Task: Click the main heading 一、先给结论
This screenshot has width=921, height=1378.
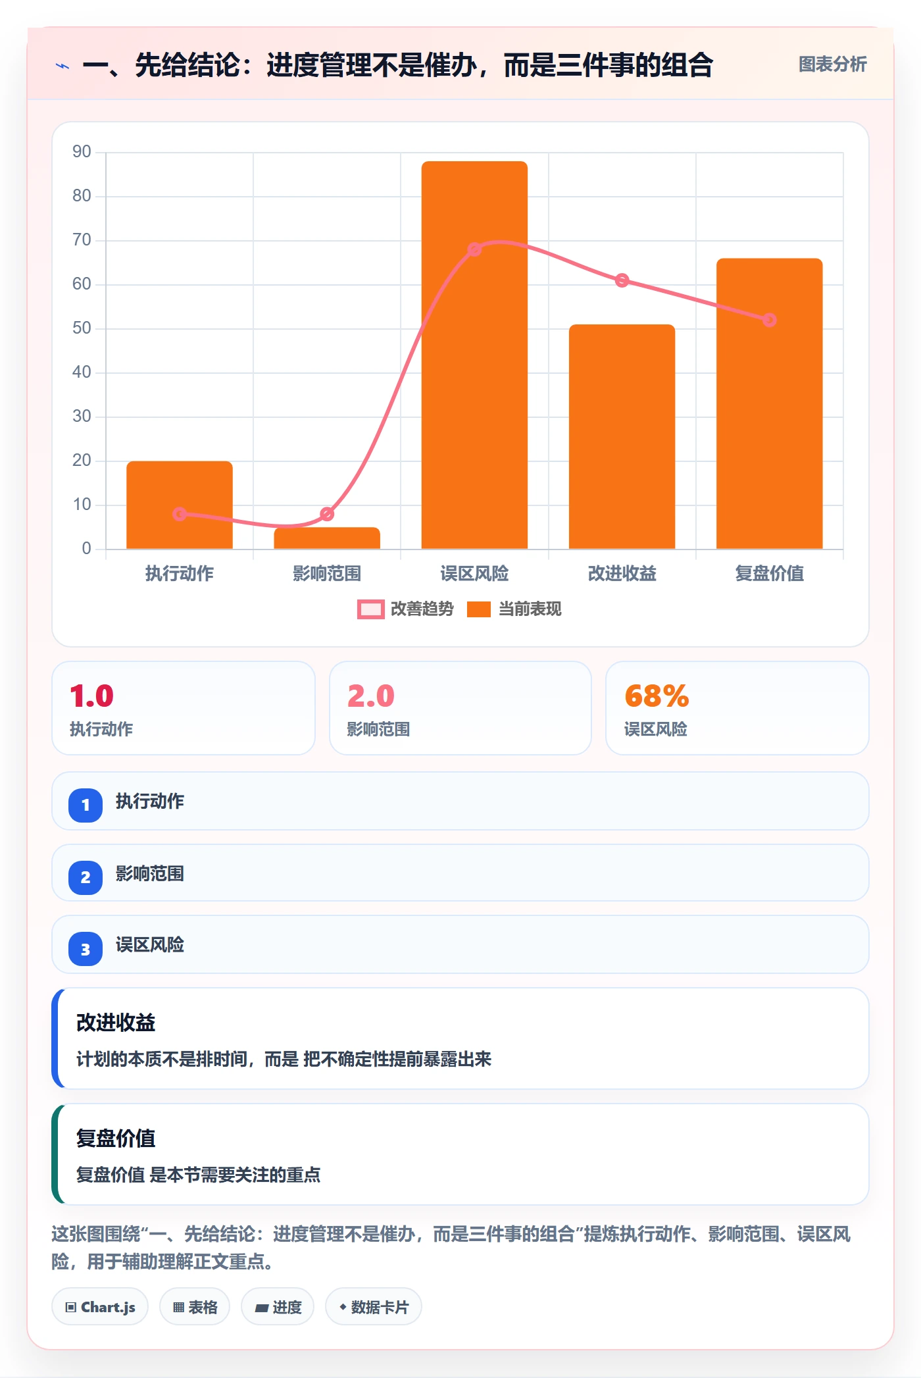Action: 397,66
